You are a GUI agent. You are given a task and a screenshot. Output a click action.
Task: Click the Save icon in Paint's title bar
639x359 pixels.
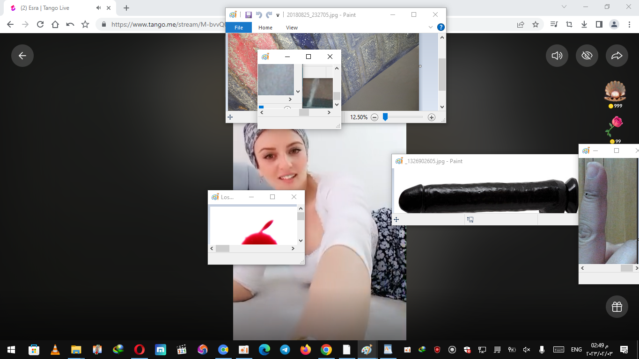pos(248,15)
